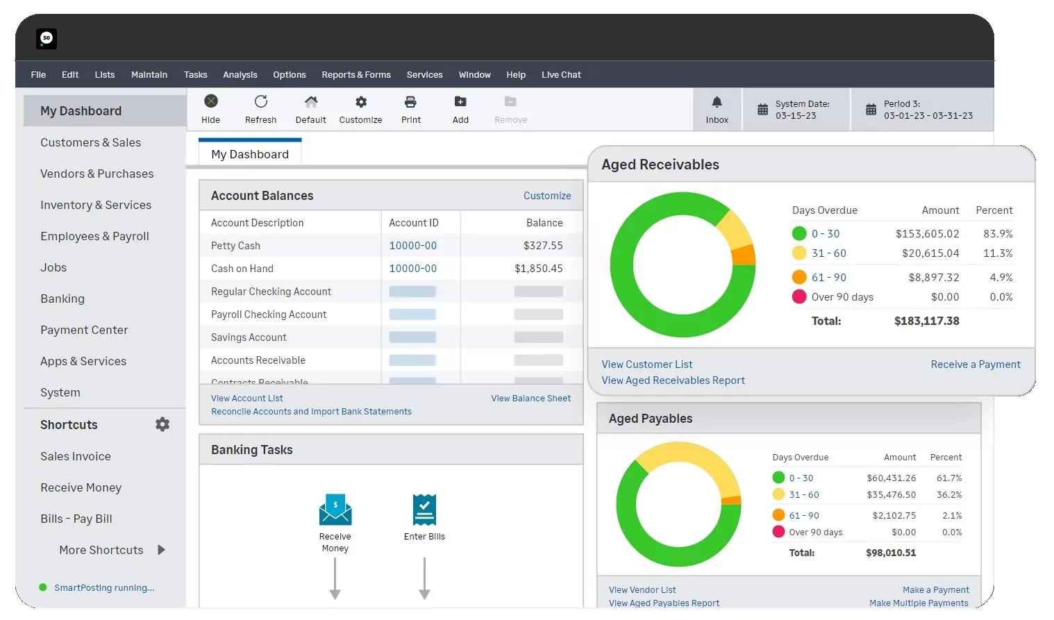
Task: Click the green 0 - 30 receivables swatch
Action: [799, 234]
